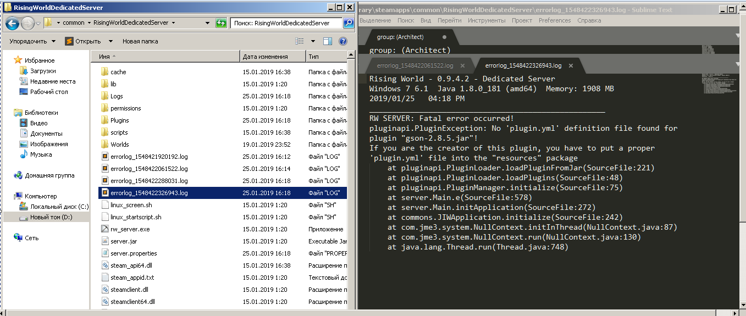Select Локальный диск (C:) in navigation tree
Image resolution: width=746 pixels, height=316 pixels.
[59, 207]
